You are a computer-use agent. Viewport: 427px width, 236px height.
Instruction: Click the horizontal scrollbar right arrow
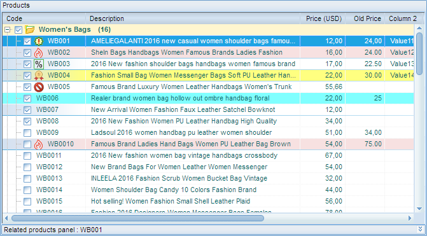[x=410, y=218]
